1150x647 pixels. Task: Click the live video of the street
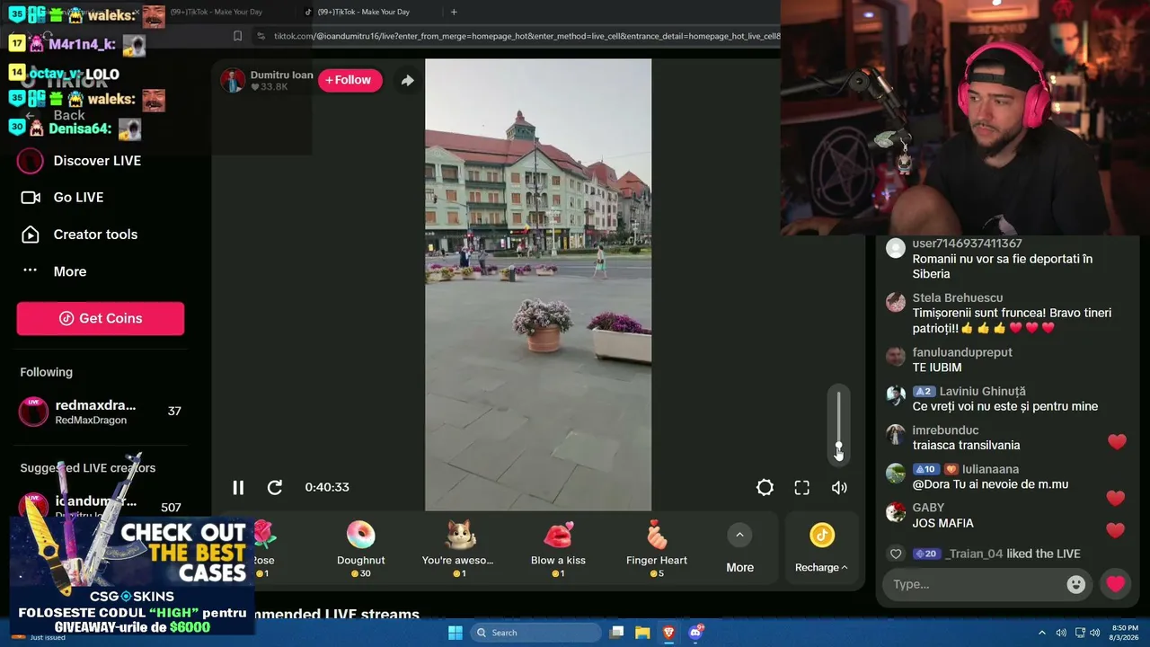[x=538, y=285]
